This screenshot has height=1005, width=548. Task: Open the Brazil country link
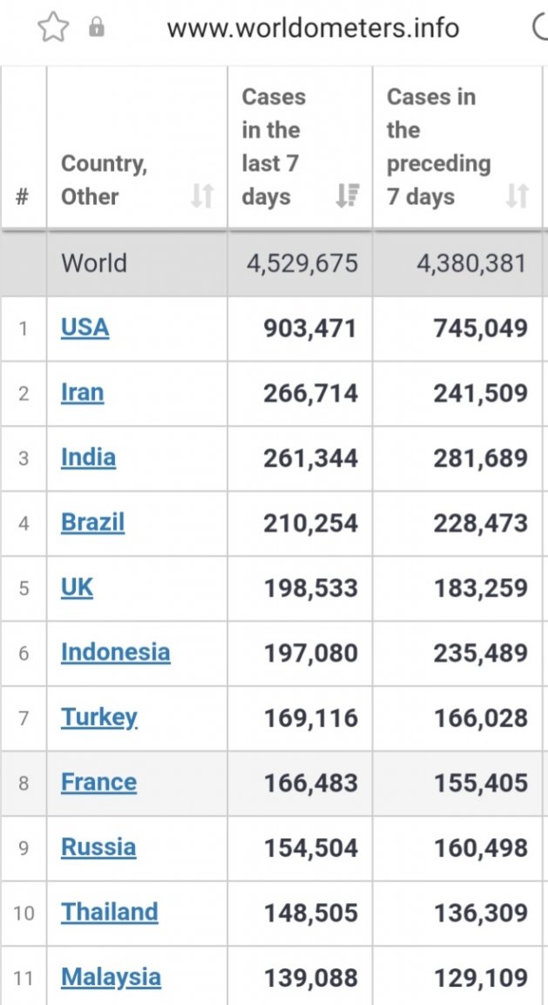pos(93,523)
